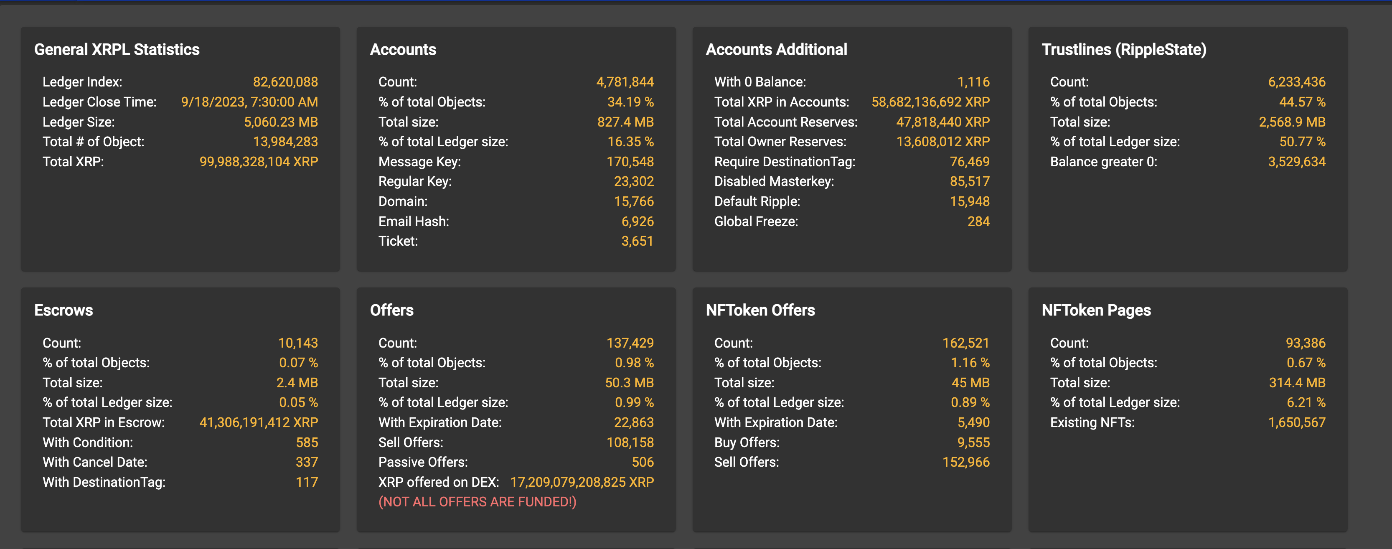Select the Balance greater 0 value
The height and width of the screenshot is (549, 1392).
pos(1296,161)
